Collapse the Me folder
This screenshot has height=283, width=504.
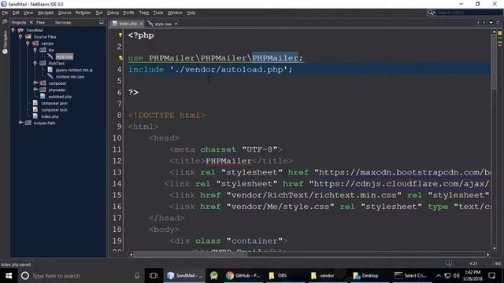point(35,50)
